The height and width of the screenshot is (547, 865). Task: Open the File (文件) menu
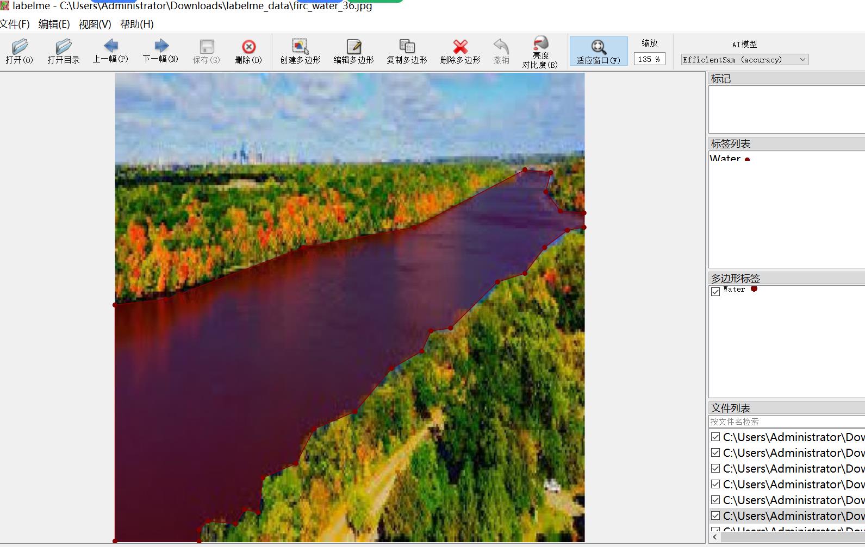click(x=15, y=24)
